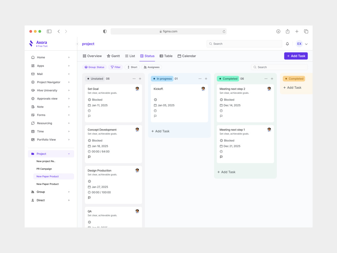337x253 pixels.
Task: Switch to the Table tab
Action: [166, 56]
